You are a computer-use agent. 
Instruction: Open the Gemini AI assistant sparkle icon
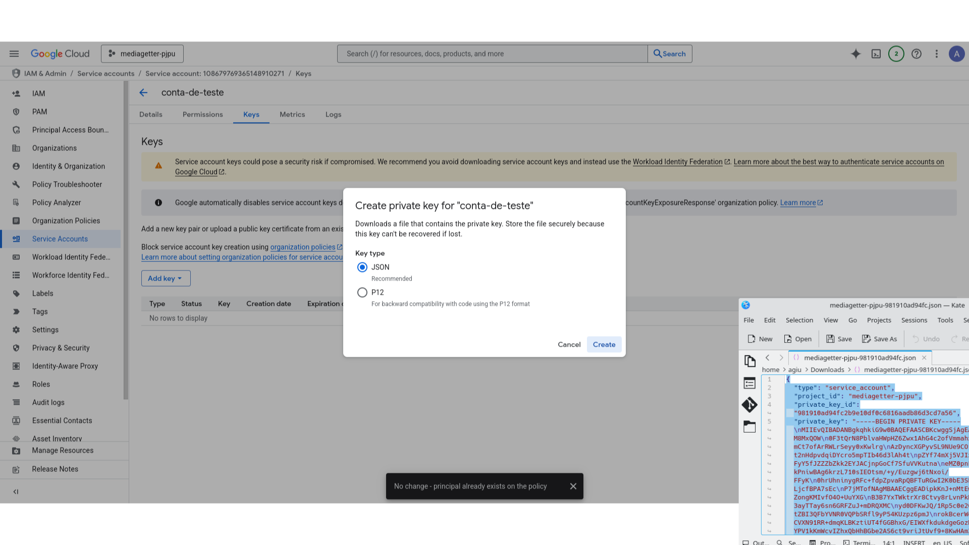point(855,54)
